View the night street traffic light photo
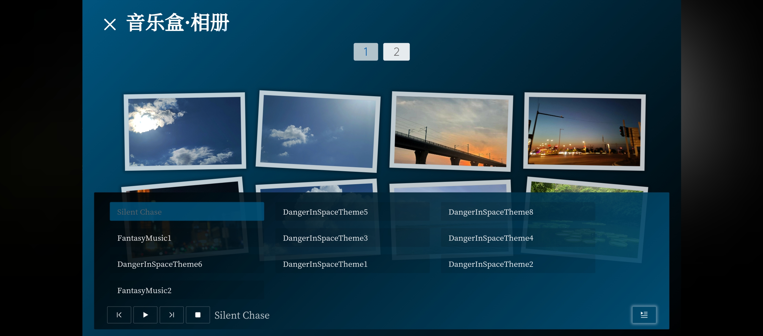This screenshot has height=336, width=763. (x=584, y=131)
